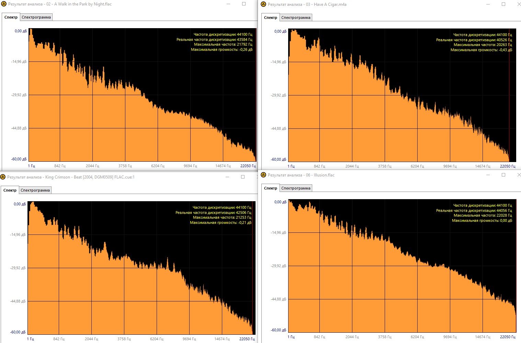This screenshot has width=521, height=343.
Task: Maximize the Have A Cigar.m4a window
Action: [503, 4]
